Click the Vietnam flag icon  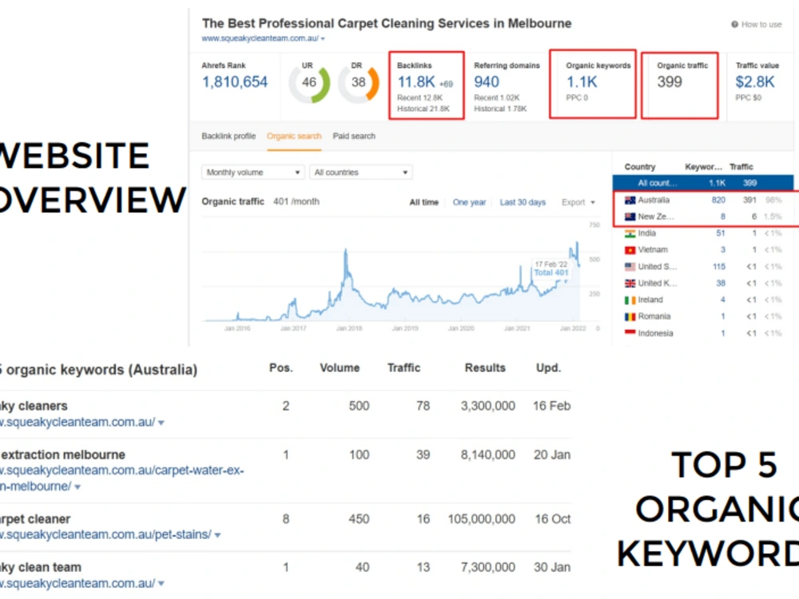(x=630, y=249)
